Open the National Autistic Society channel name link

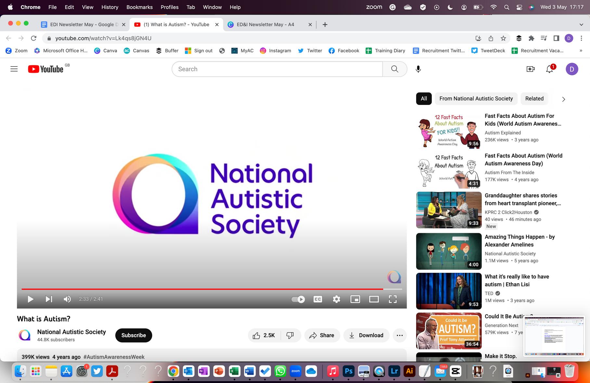tap(72, 332)
